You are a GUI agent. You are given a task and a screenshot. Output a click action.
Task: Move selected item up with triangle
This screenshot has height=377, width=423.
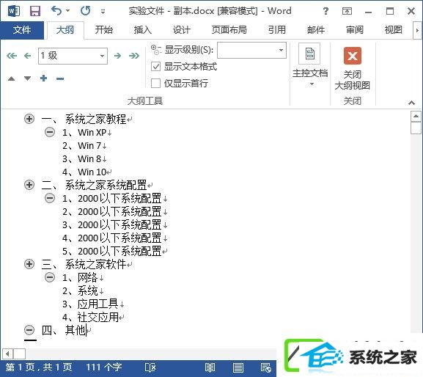coord(11,78)
